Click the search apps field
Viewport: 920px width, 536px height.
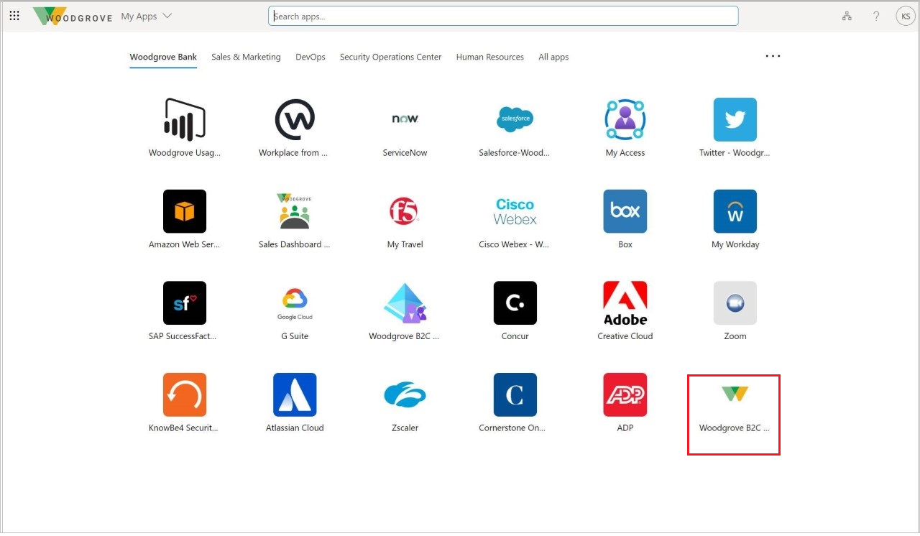503,15
